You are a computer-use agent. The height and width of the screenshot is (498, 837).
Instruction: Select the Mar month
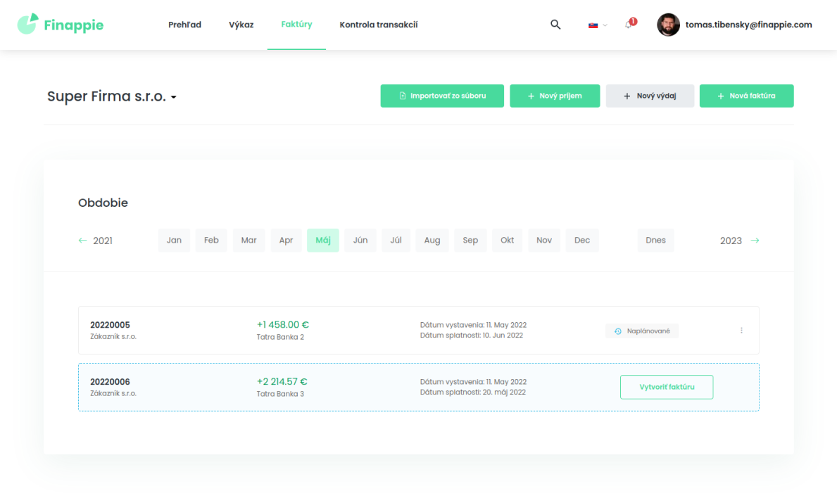click(248, 241)
